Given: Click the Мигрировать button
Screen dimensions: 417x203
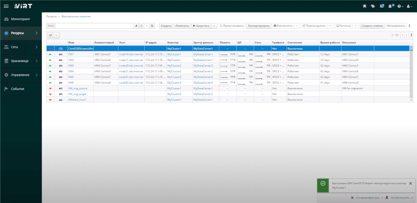Looking at the screenshot, I should click(x=396, y=26).
